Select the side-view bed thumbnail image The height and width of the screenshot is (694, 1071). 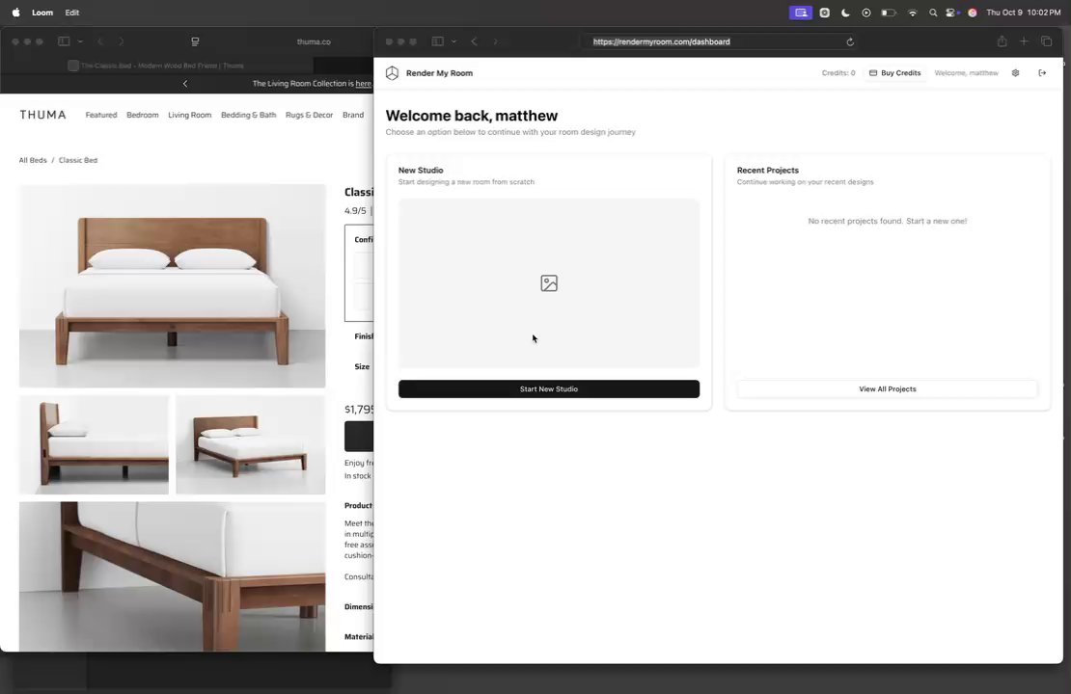[94, 445]
